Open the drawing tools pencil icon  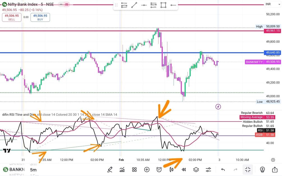coord(110,170)
